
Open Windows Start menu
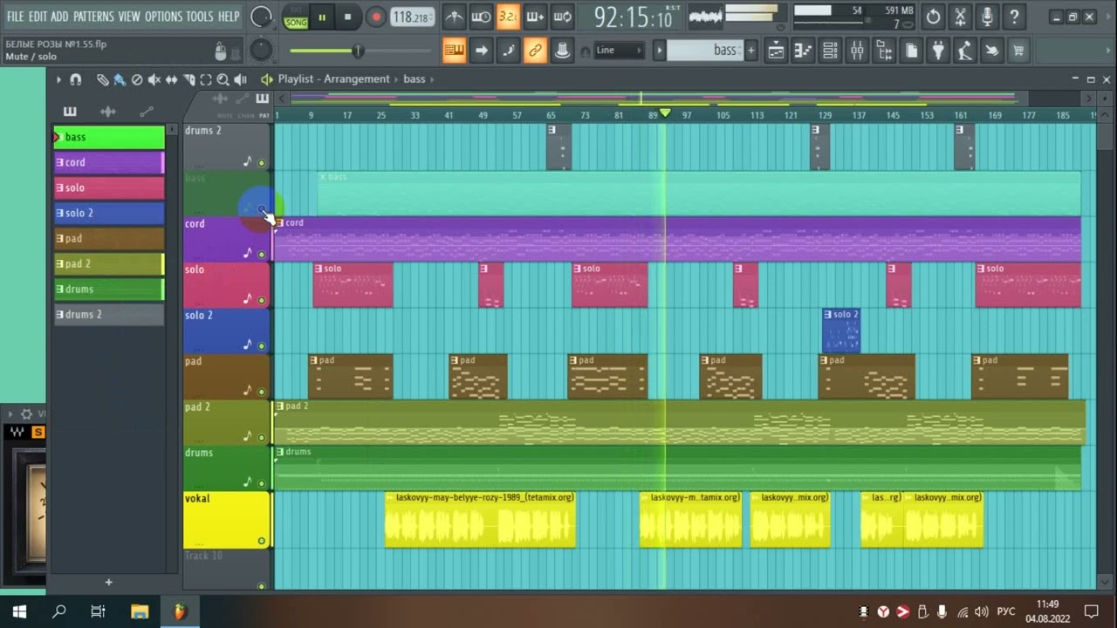(19, 611)
